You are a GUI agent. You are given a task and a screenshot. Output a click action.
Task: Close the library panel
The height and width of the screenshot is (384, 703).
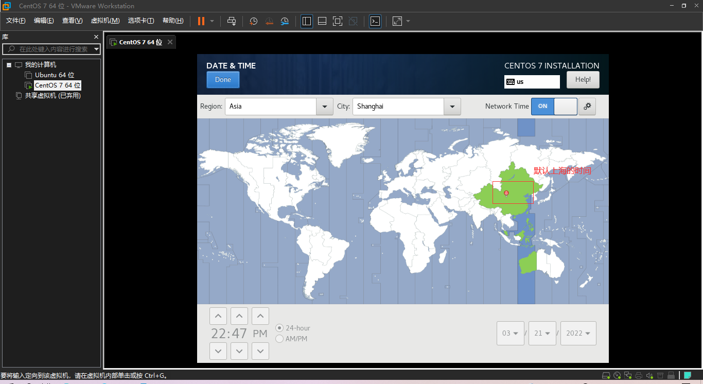click(96, 37)
